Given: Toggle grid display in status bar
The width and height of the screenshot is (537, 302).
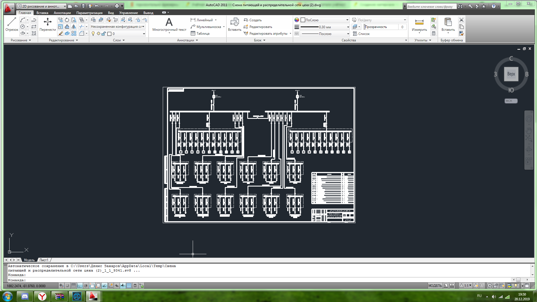Looking at the screenshot, I should coord(74,286).
